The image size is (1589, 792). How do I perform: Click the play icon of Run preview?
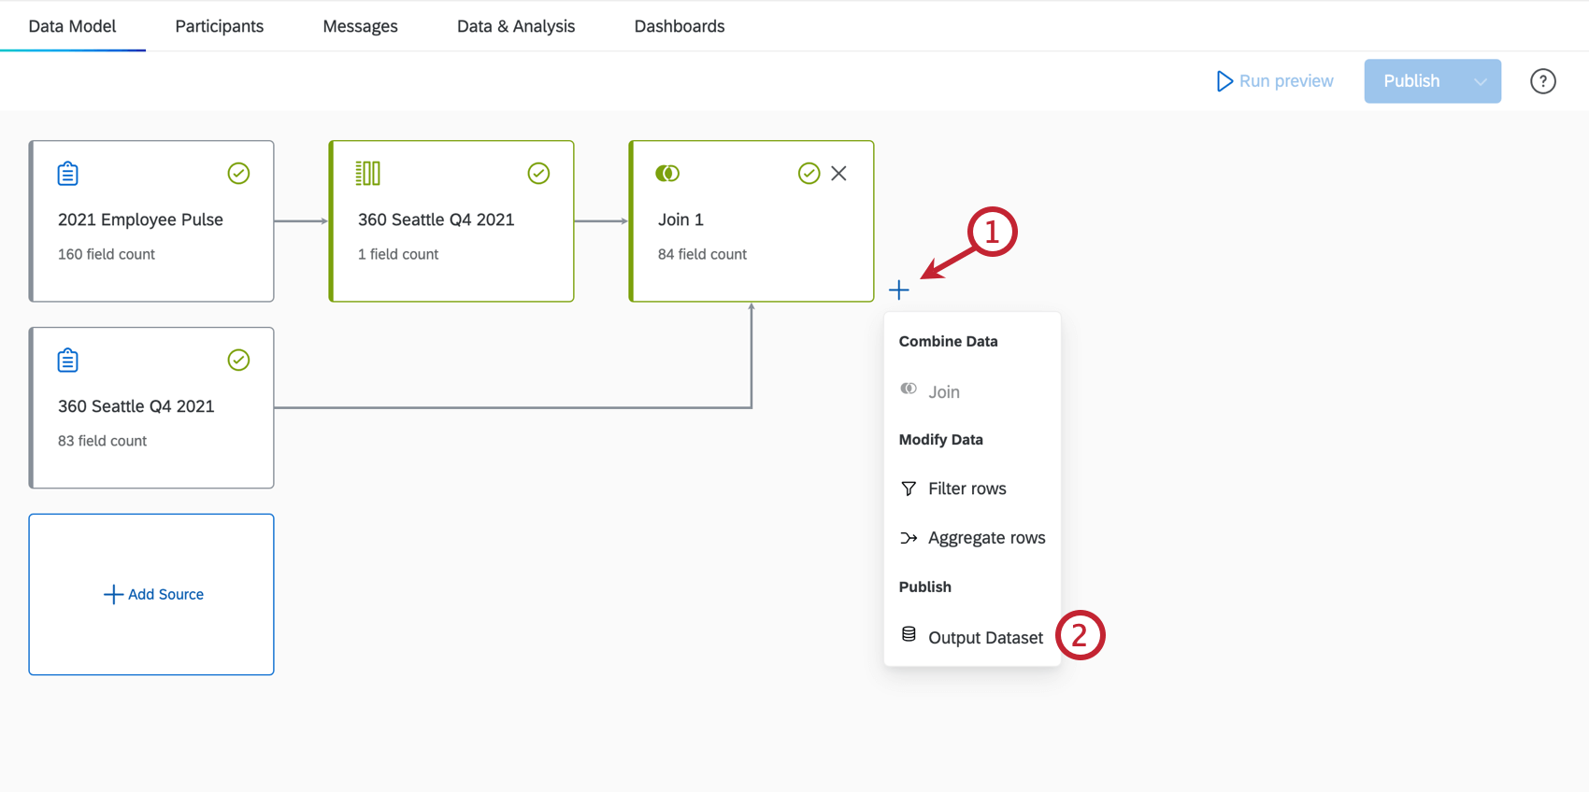1224,81
